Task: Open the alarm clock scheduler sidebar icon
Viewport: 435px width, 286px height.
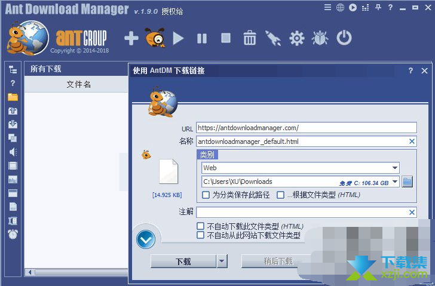Action: pyautogui.click(x=13, y=234)
